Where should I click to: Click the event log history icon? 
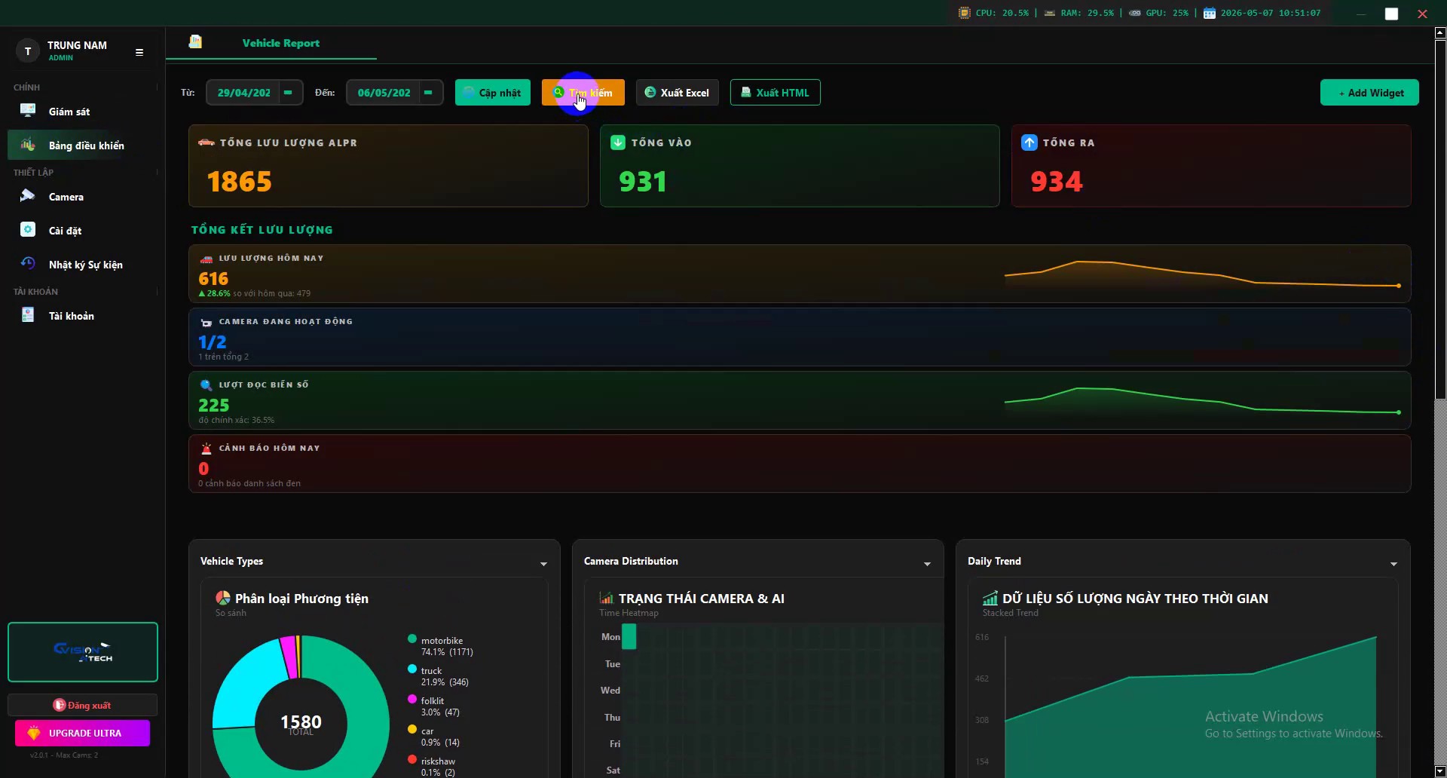[28, 264]
